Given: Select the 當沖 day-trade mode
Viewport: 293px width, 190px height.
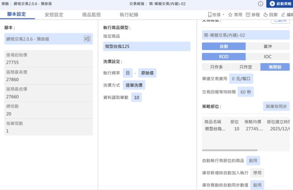Looking at the screenshot, I should (x=267, y=46).
